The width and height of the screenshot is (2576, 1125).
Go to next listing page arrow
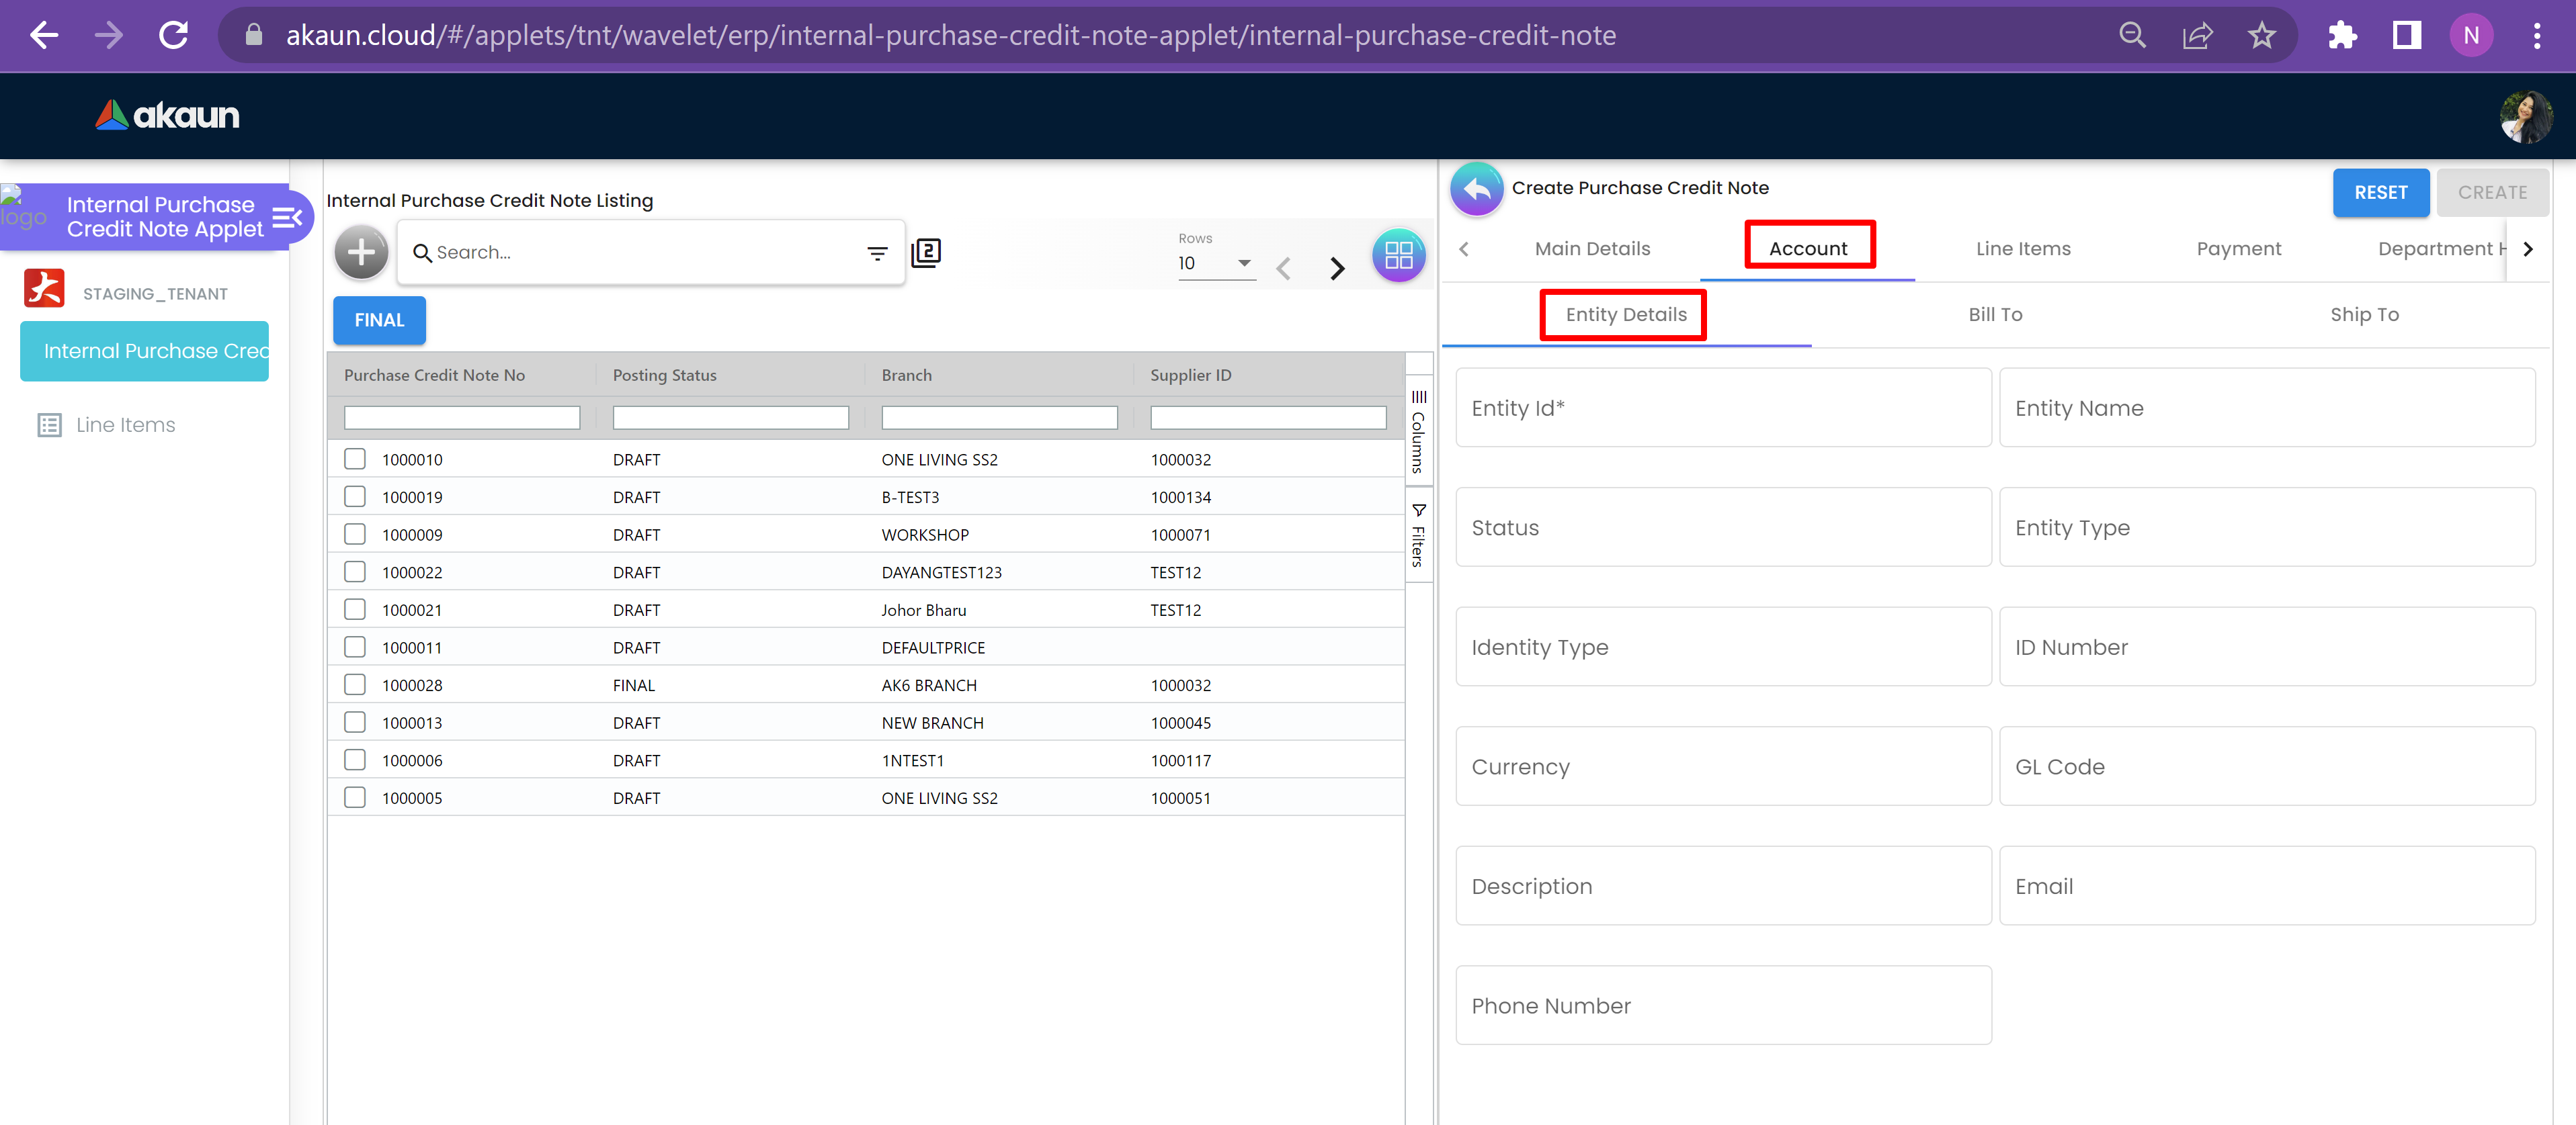pyautogui.click(x=1337, y=268)
